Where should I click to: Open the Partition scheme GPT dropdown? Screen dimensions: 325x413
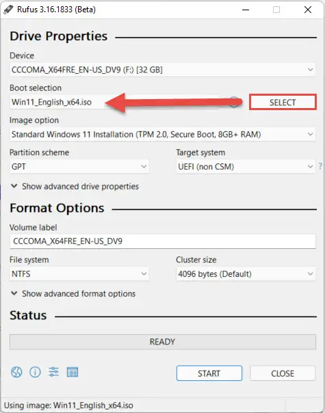pos(79,166)
